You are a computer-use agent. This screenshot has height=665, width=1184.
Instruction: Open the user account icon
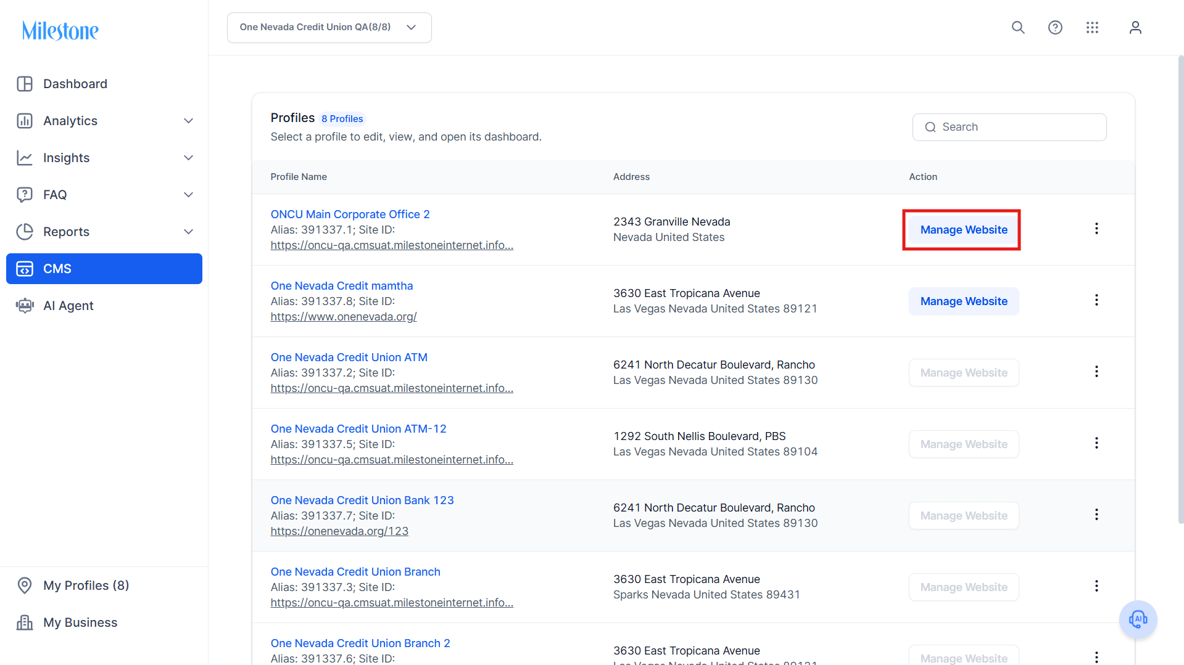click(1135, 28)
